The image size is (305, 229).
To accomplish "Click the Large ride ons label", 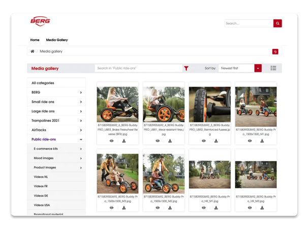I will tap(43, 111).
